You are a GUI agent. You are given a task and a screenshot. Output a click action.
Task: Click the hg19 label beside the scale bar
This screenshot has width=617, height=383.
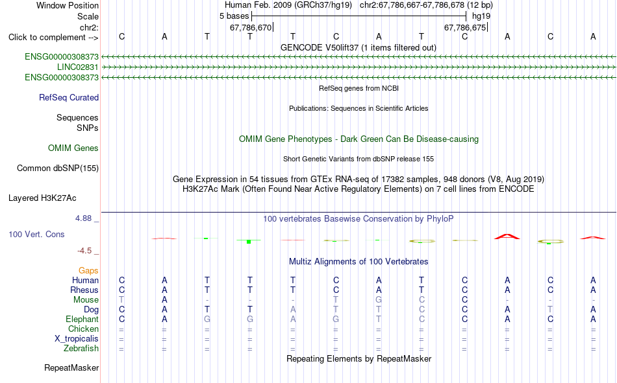tap(481, 16)
